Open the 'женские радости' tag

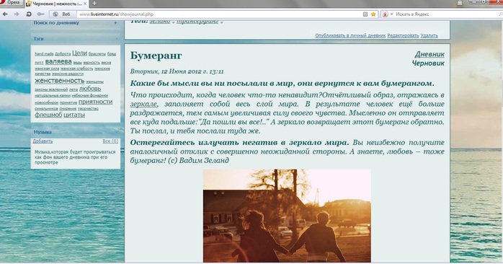point(68,74)
